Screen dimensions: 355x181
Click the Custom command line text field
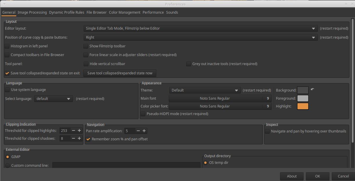[x=126, y=165]
